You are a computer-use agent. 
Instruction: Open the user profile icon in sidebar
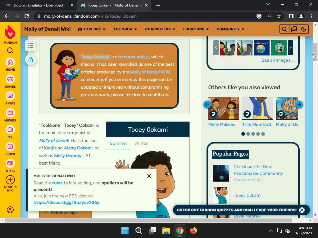point(10,210)
